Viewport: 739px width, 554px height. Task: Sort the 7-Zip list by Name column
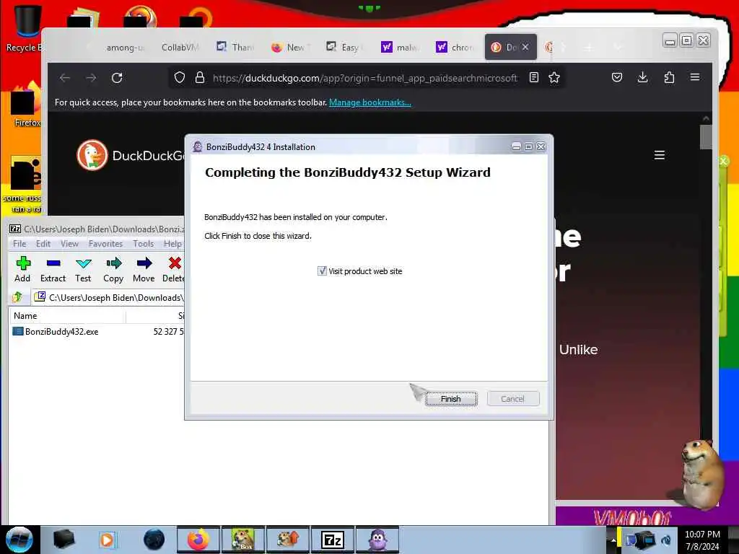pyautogui.click(x=68, y=316)
